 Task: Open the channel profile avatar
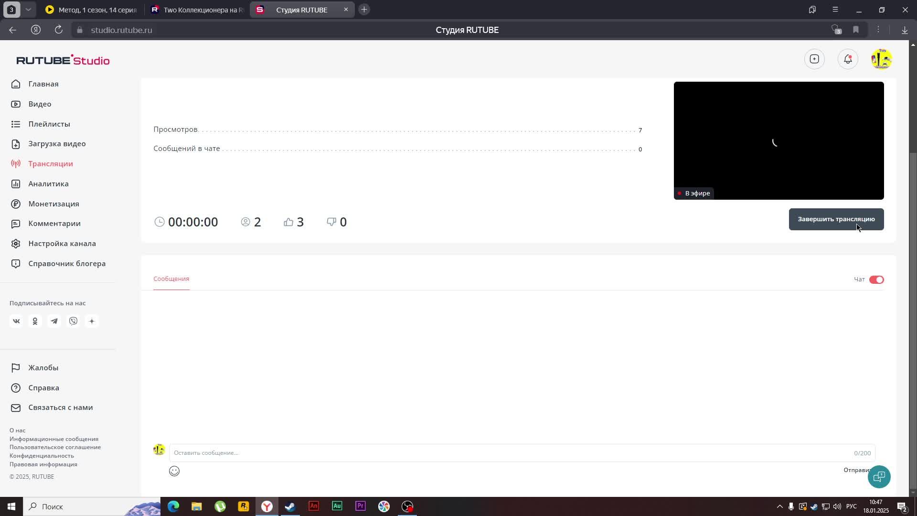pyautogui.click(x=881, y=59)
